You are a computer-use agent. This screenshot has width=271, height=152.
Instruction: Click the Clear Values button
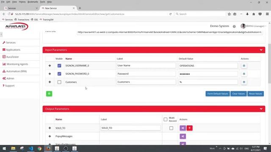(238, 94)
